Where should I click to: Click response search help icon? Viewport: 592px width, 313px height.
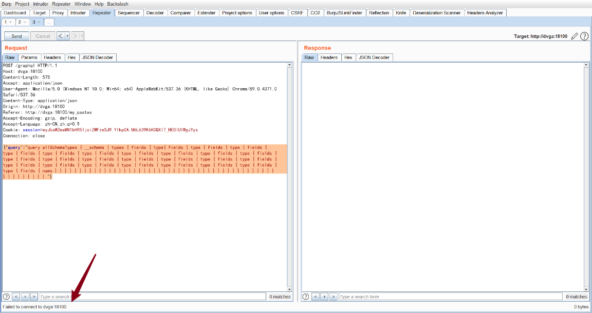[306, 297]
